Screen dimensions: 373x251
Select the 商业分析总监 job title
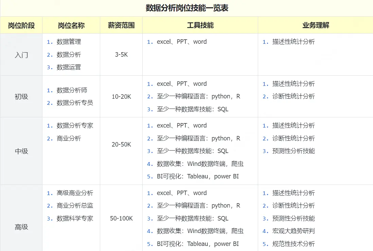(75, 206)
